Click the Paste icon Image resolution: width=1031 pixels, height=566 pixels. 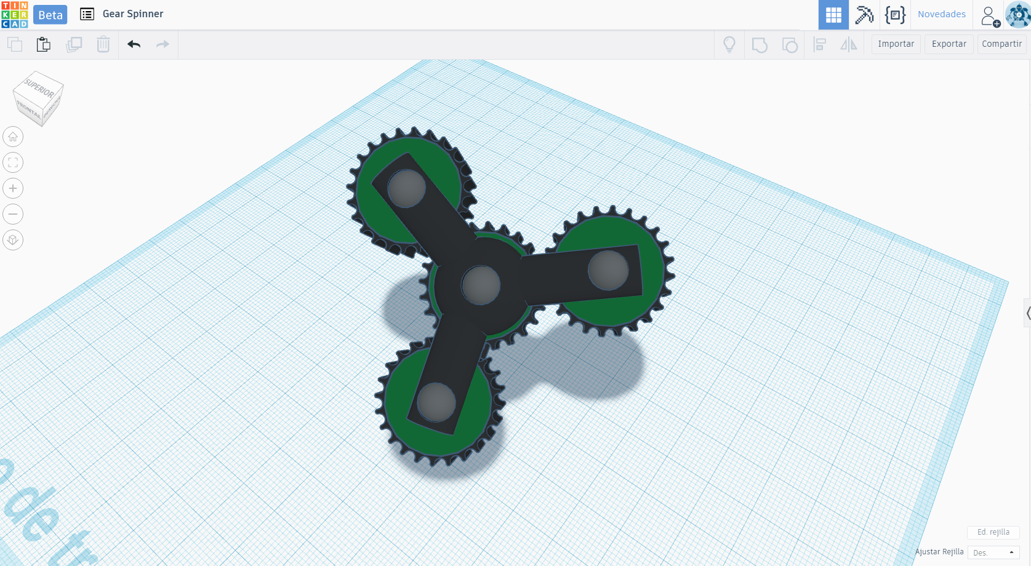tap(43, 44)
